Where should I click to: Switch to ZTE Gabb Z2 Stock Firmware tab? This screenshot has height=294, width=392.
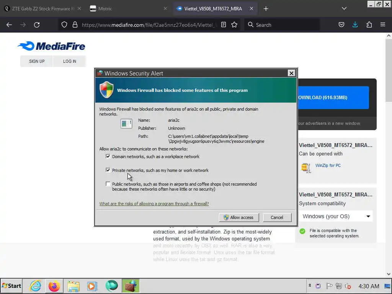42,8
